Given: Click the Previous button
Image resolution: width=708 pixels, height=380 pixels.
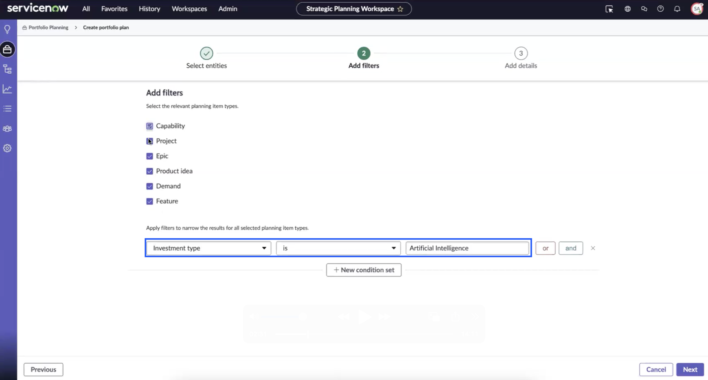Looking at the screenshot, I should (x=43, y=370).
